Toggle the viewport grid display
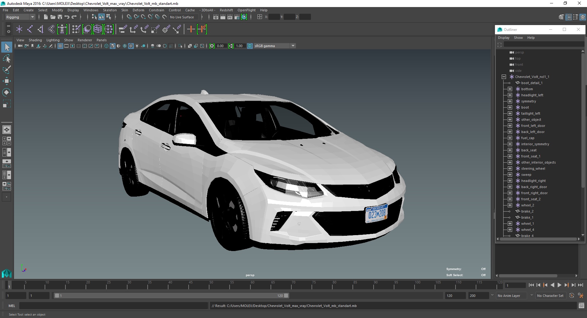Viewport: 587px width, 318px height. tap(60, 46)
